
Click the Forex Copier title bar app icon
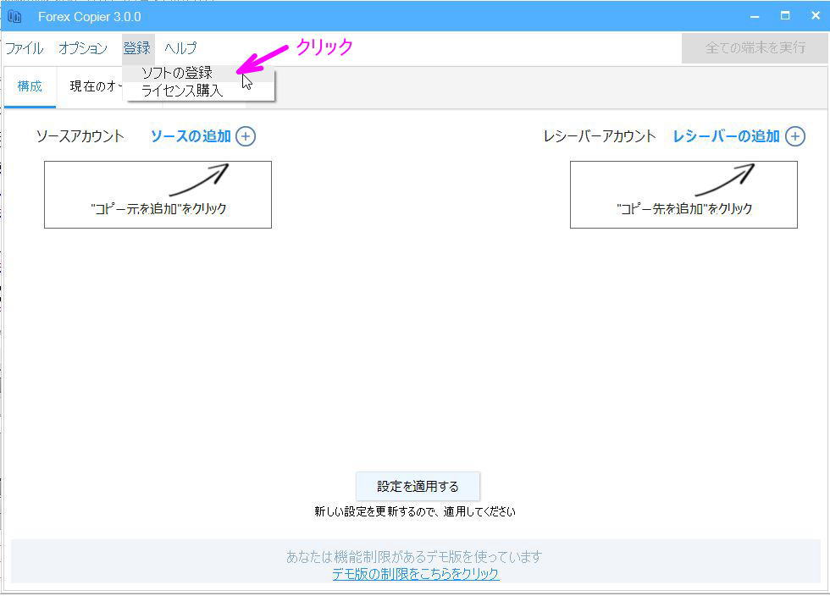(x=14, y=16)
